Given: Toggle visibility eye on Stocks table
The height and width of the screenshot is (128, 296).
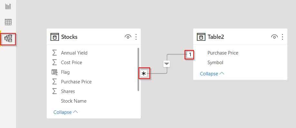Looking at the screenshot, I should [128, 37].
